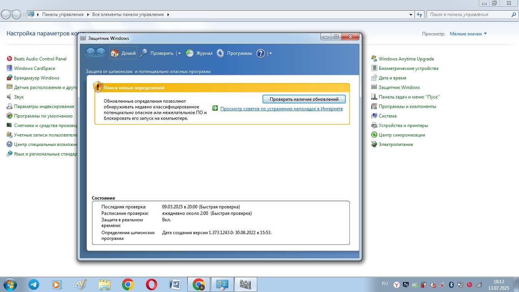
Task: Click the muted volume tray icon
Action: (433, 284)
